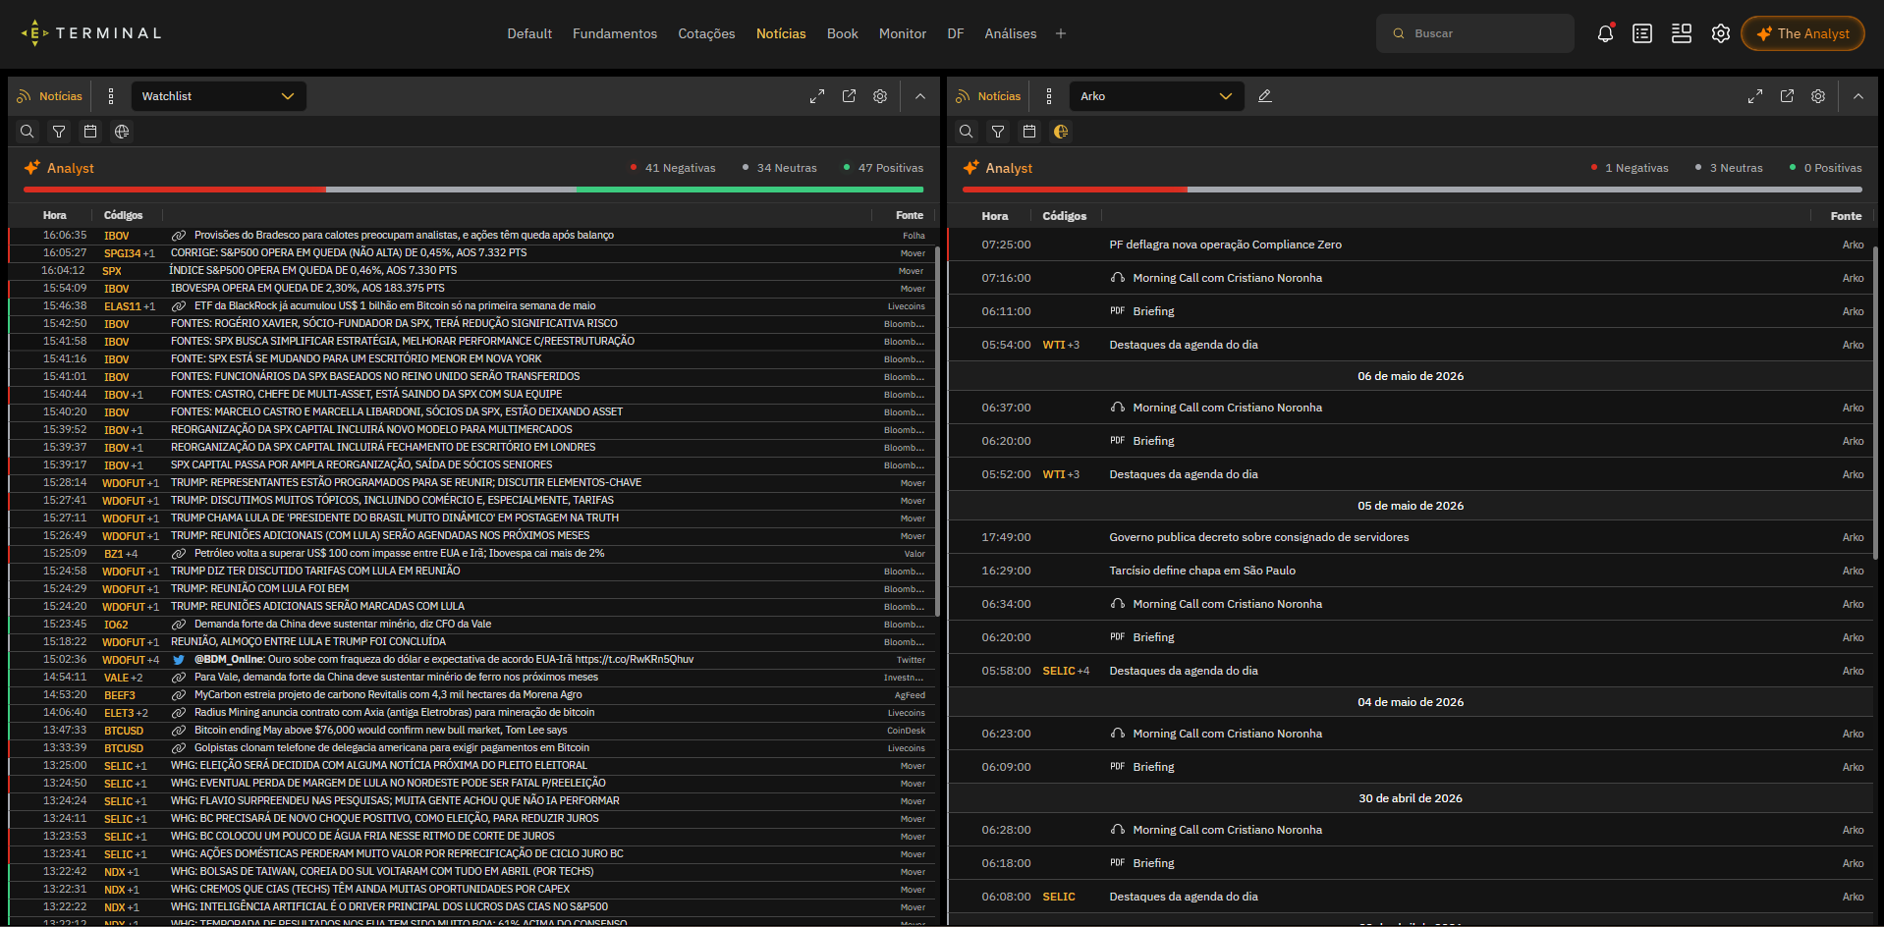Image resolution: width=1884 pixels, height=927 pixels.
Task: Open filter in the Arko panel
Action: 998,132
